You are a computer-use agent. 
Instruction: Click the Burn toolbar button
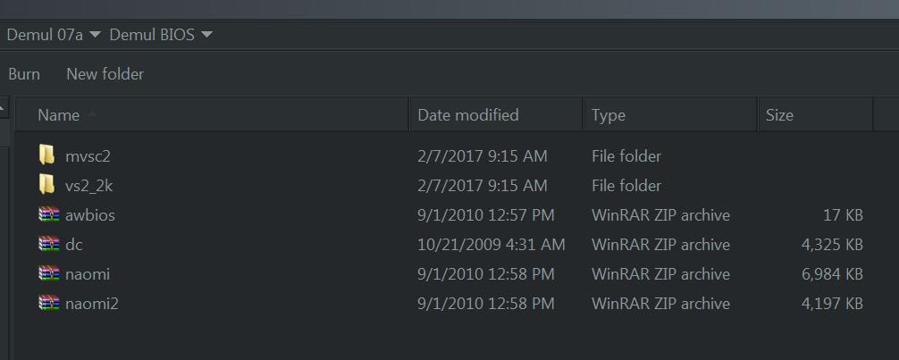pos(24,74)
